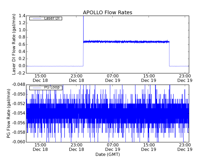Click the 0.4 y-axis tick label
The height and width of the screenshot is (158, 210).
pos(22,52)
